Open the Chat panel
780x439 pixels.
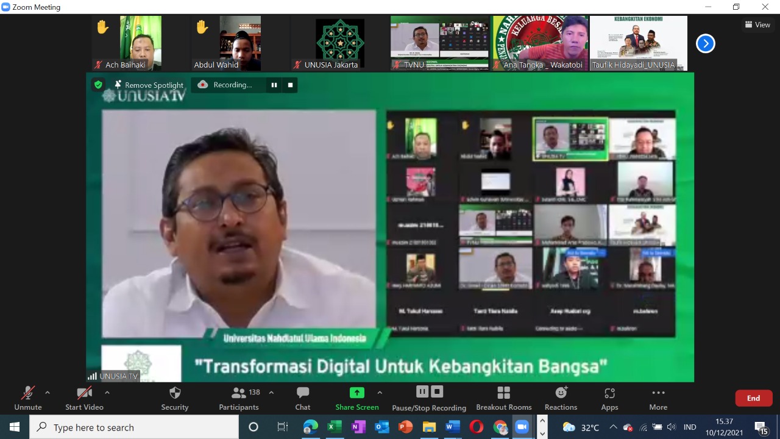pos(302,397)
